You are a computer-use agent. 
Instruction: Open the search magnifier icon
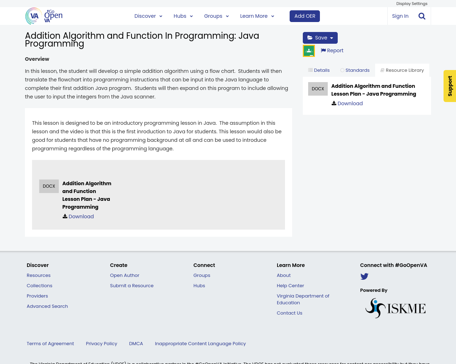tap(422, 16)
